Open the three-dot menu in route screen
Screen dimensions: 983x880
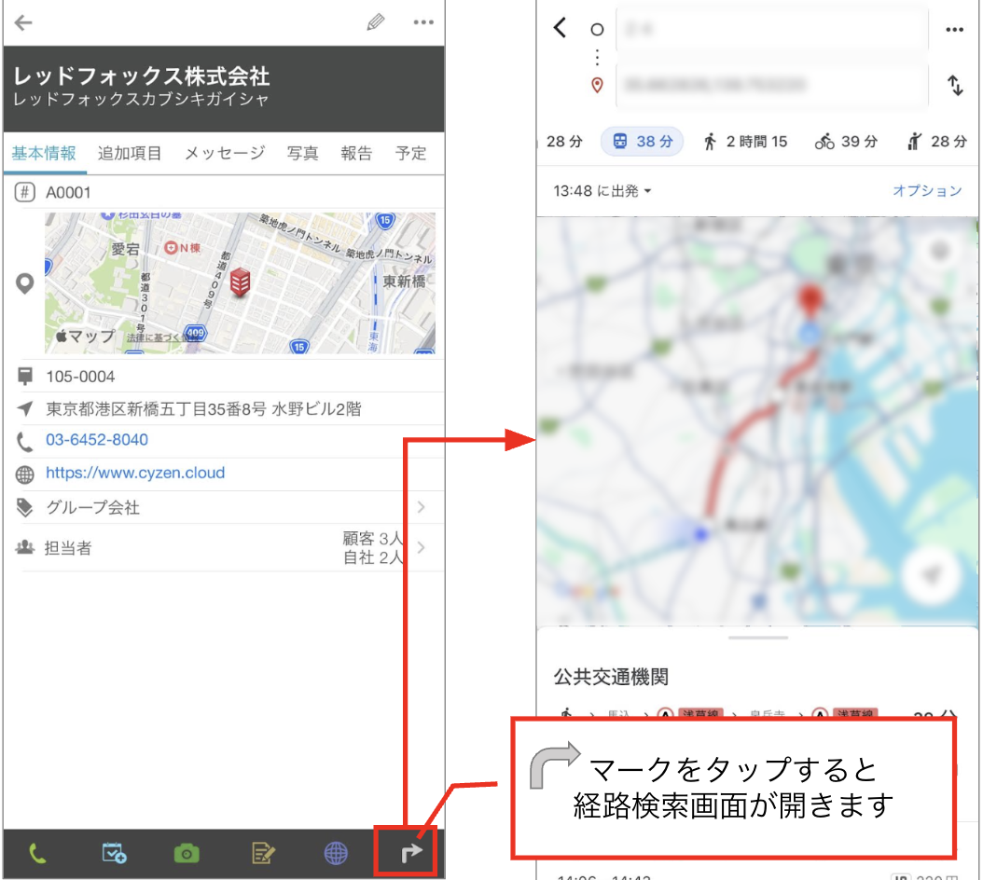[x=954, y=30]
